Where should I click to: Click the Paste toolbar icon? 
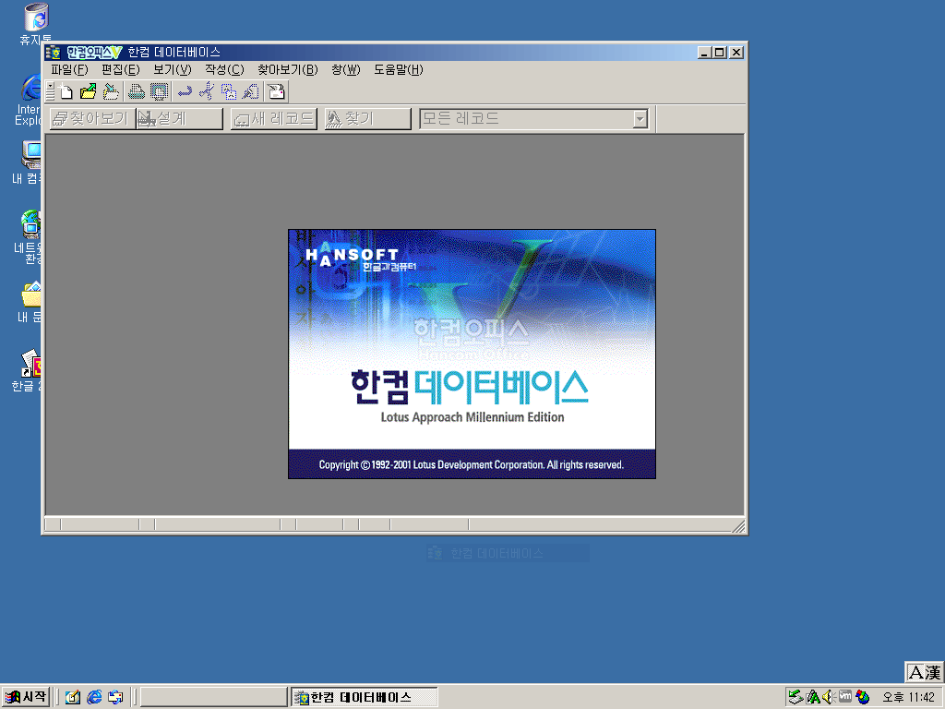click(x=251, y=91)
